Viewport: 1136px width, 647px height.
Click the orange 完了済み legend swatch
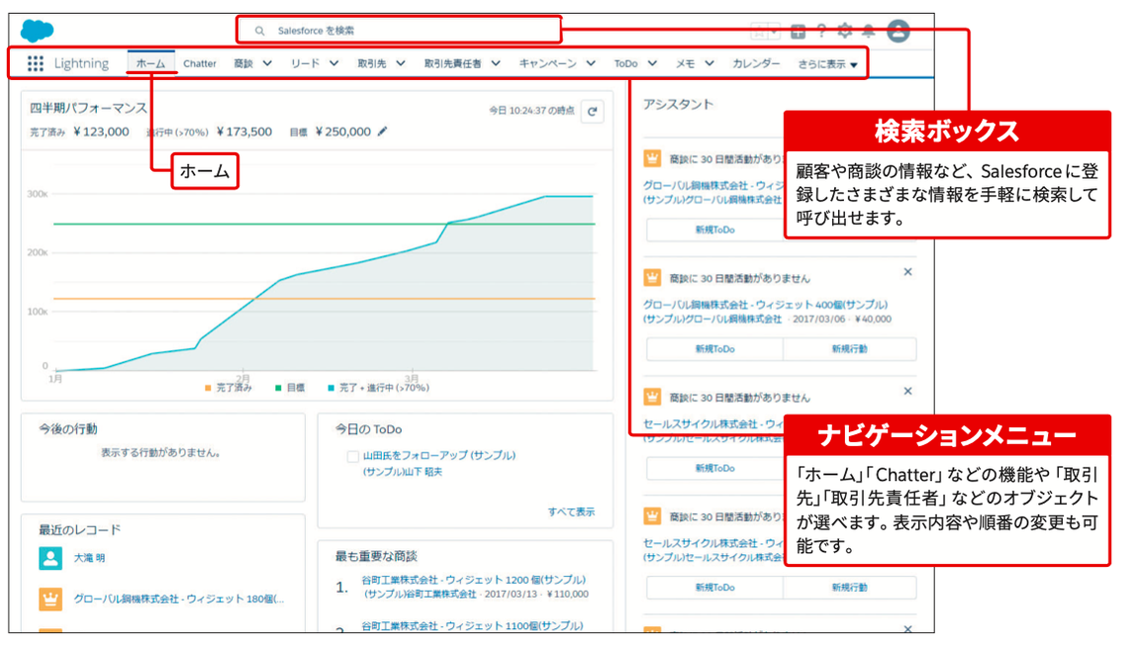(x=208, y=389)
